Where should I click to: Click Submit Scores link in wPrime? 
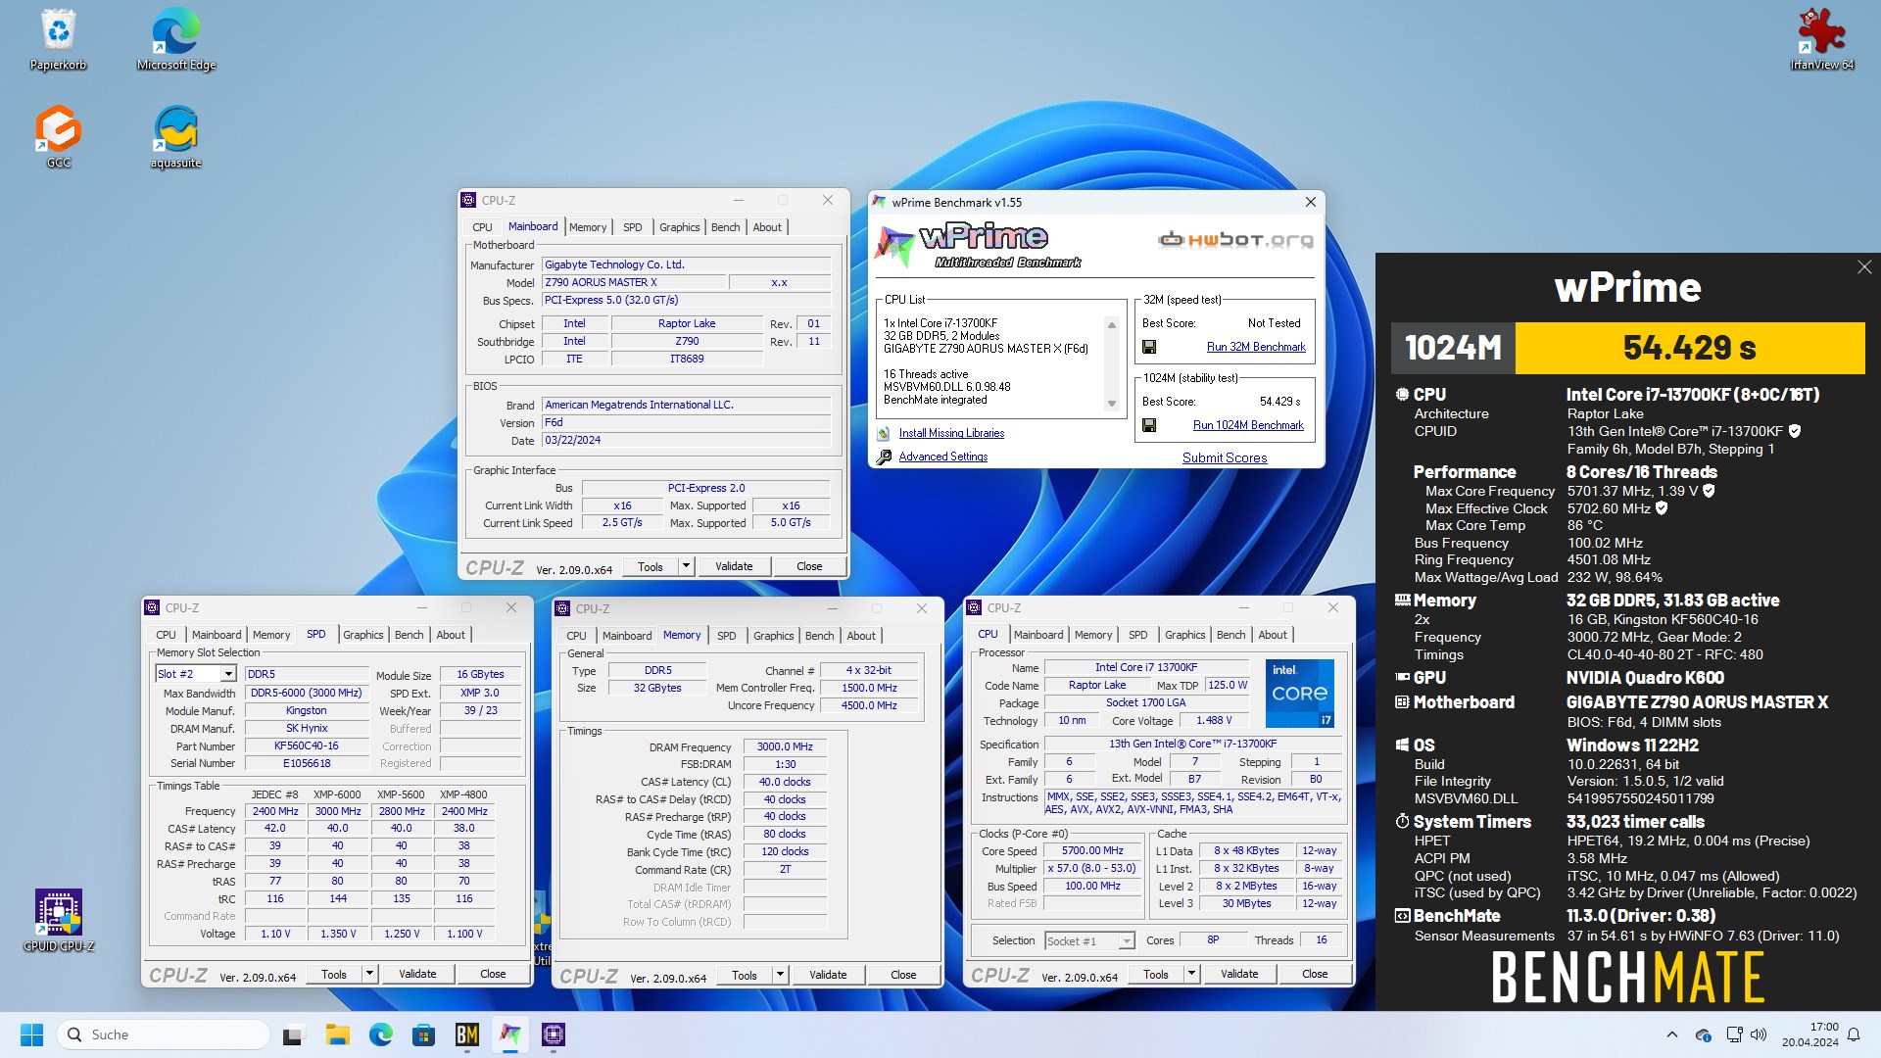pyautogui.click(x=1225, y=457)
